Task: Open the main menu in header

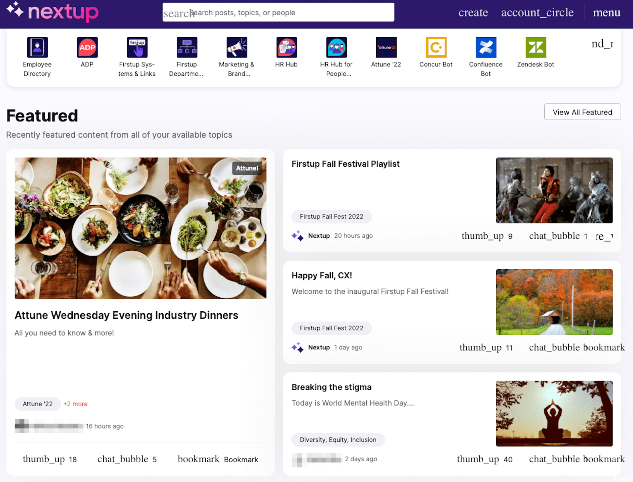Action: pos(606,12)
